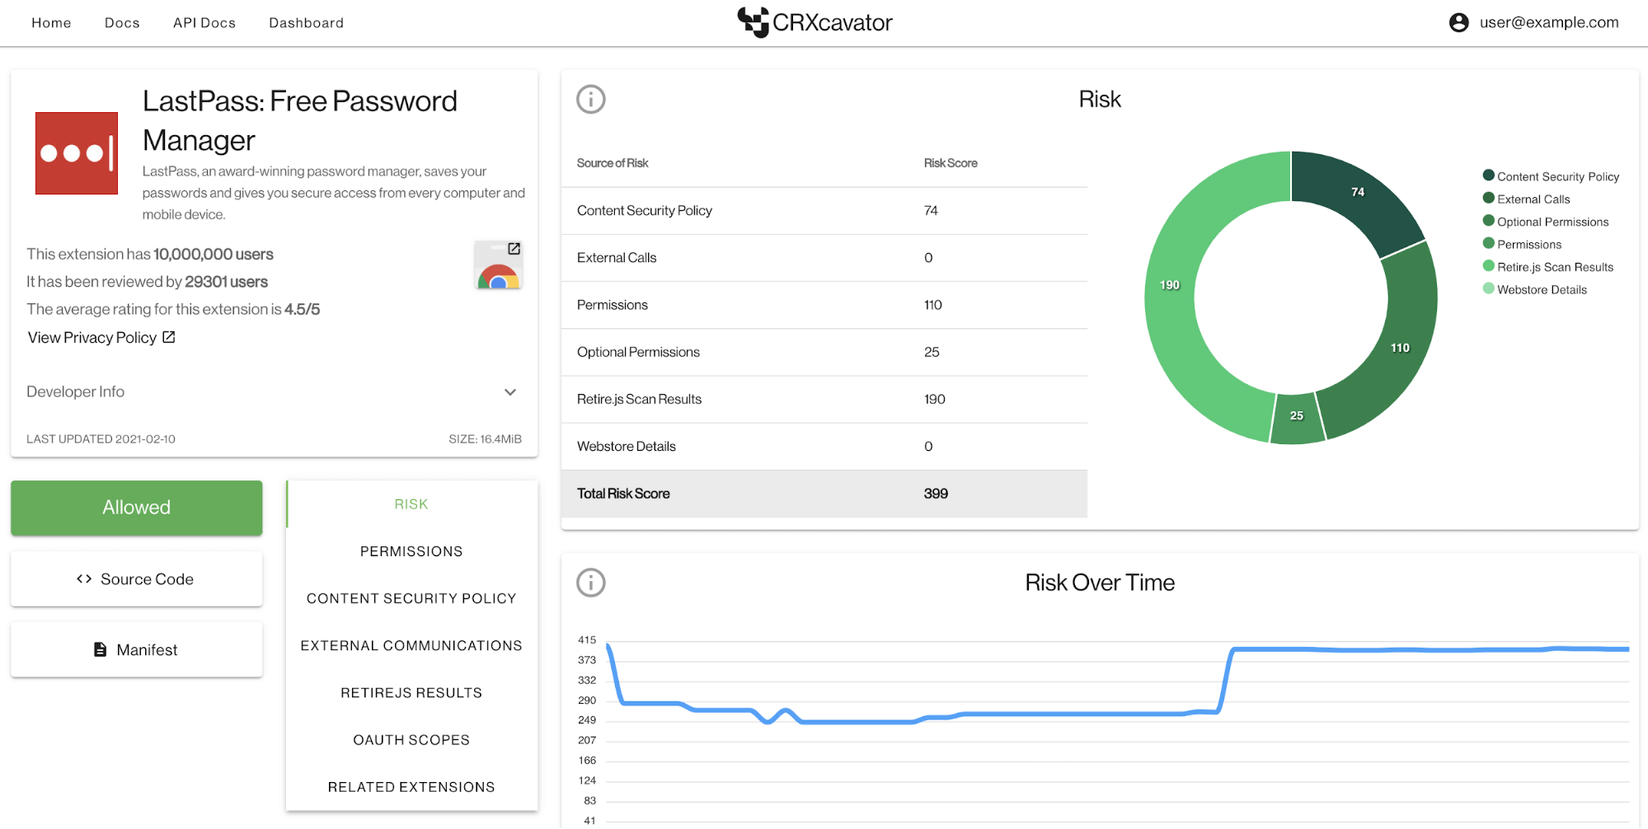This screenshot has width=1648, height=829.
Task: Go to Home in the navigation bar
Action: coord(51,23)
